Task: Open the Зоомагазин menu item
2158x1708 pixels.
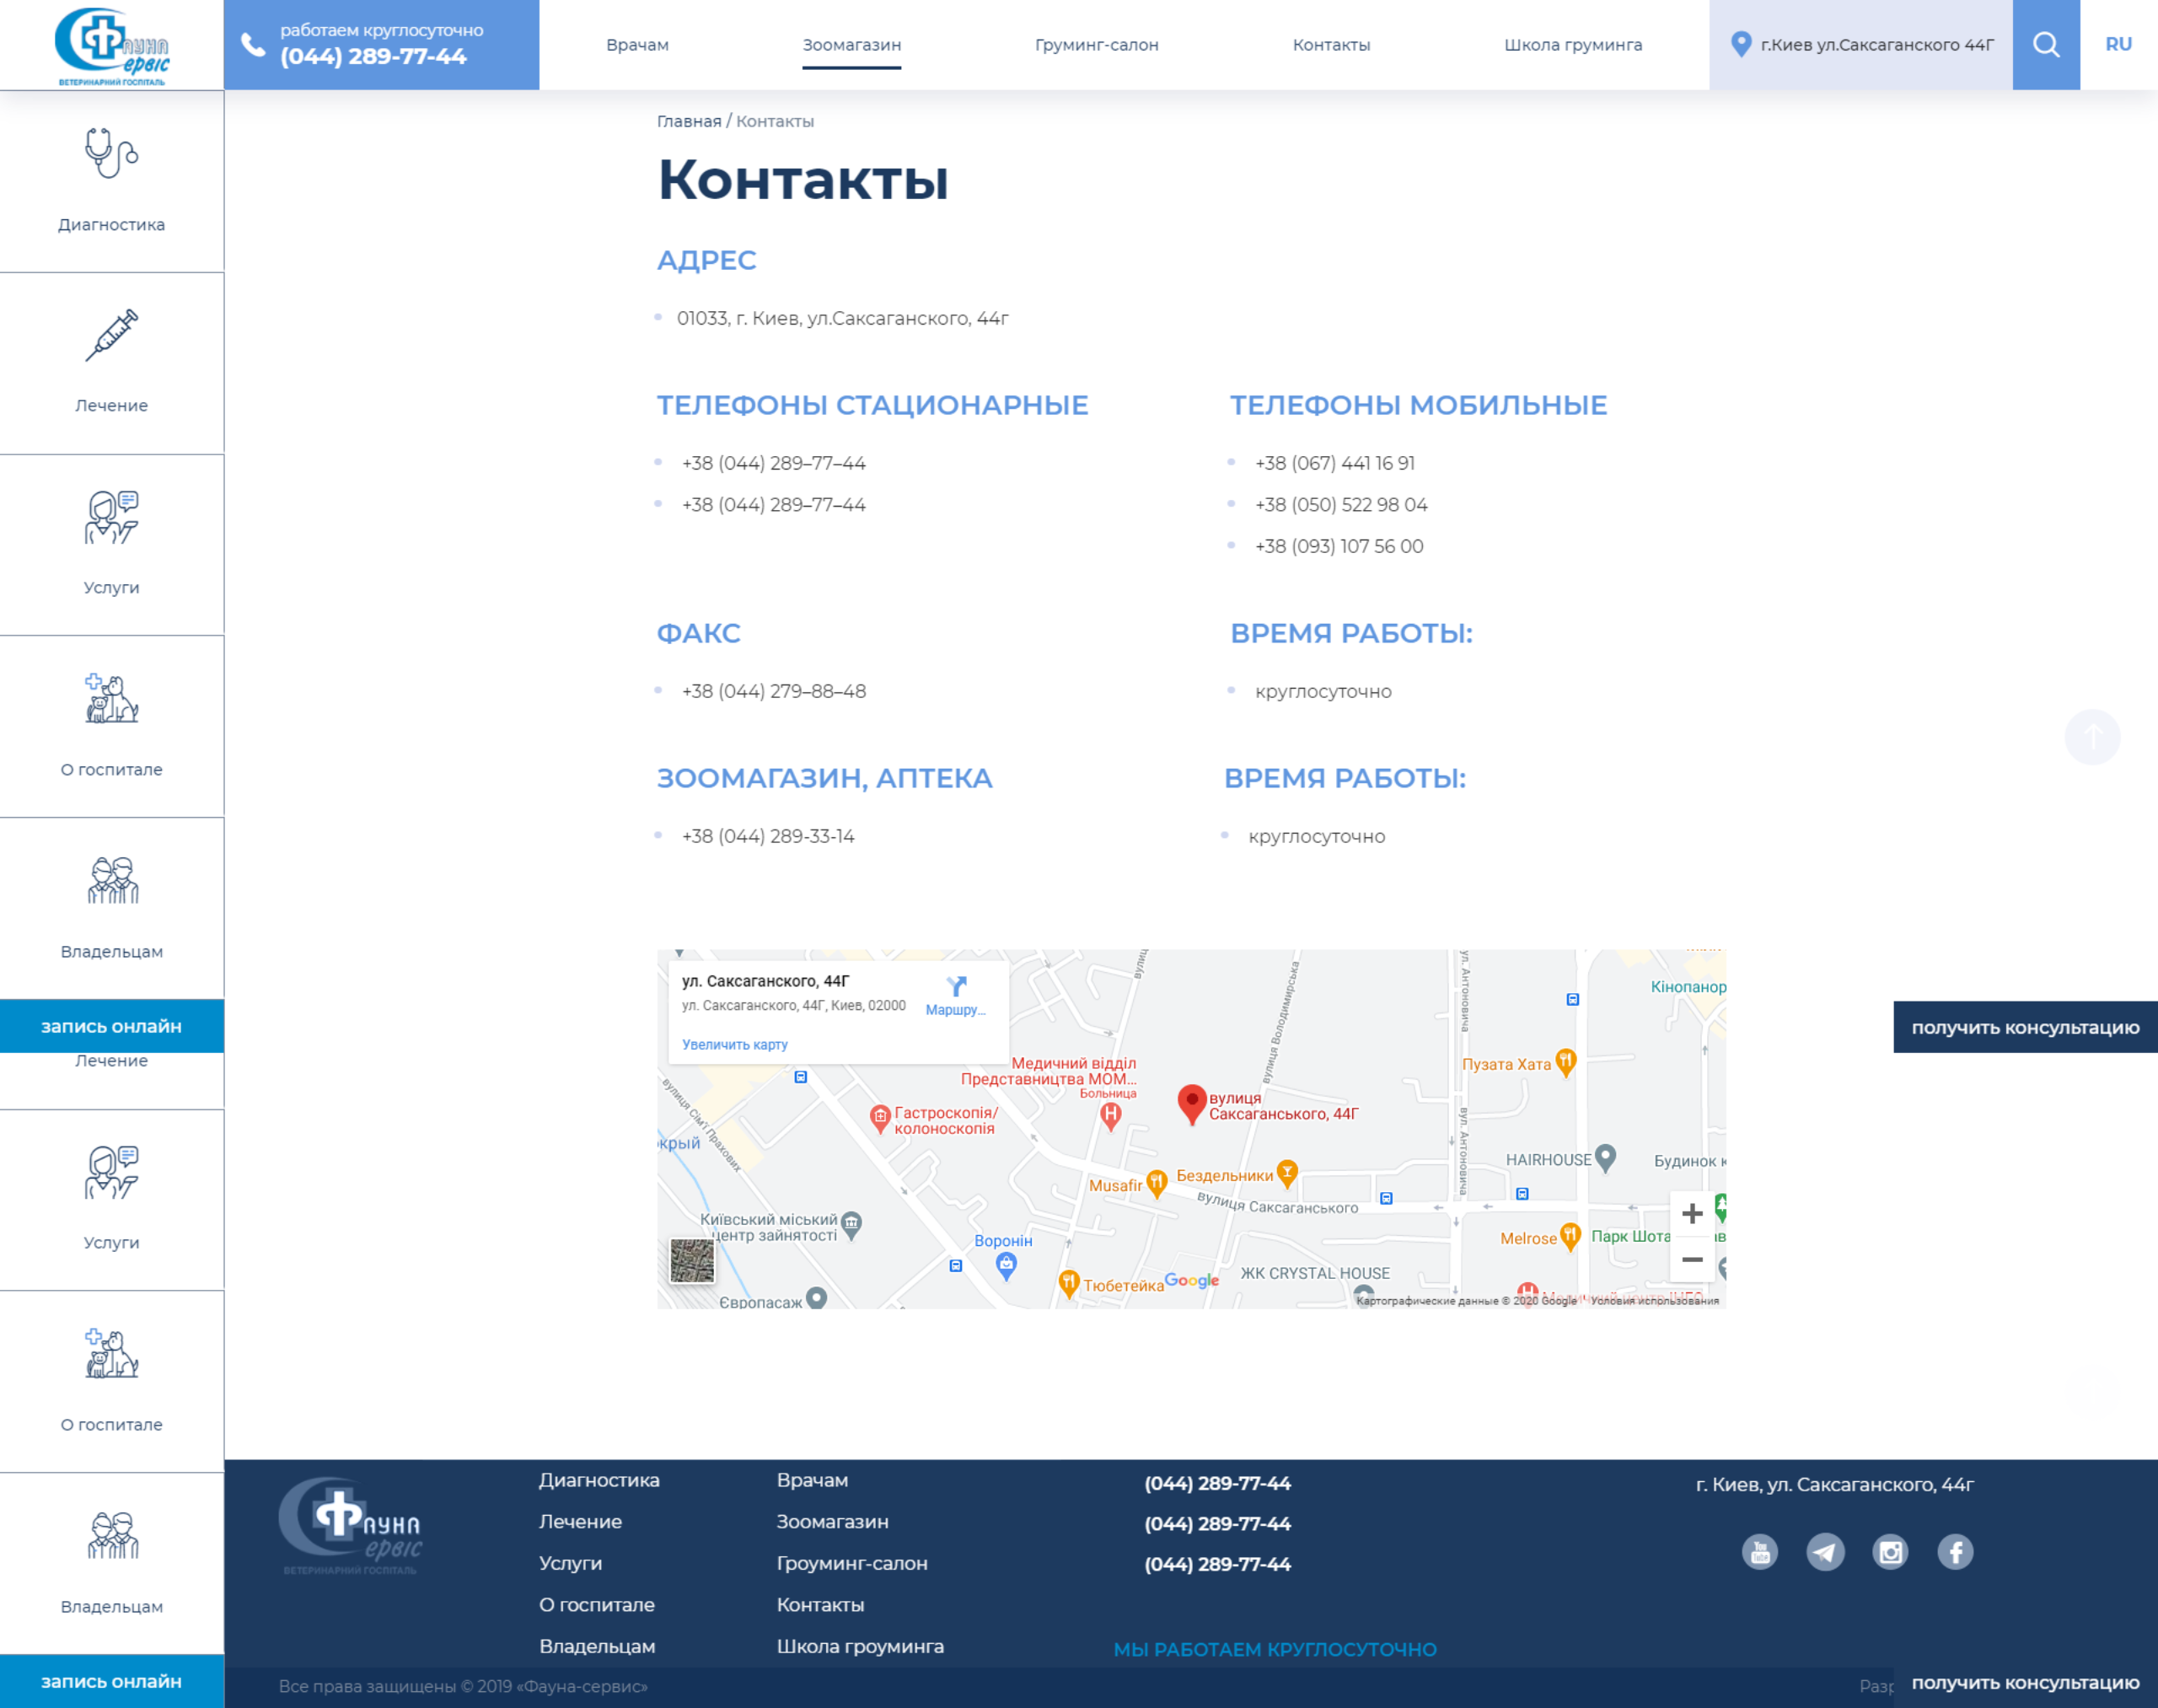Action: 852,45
